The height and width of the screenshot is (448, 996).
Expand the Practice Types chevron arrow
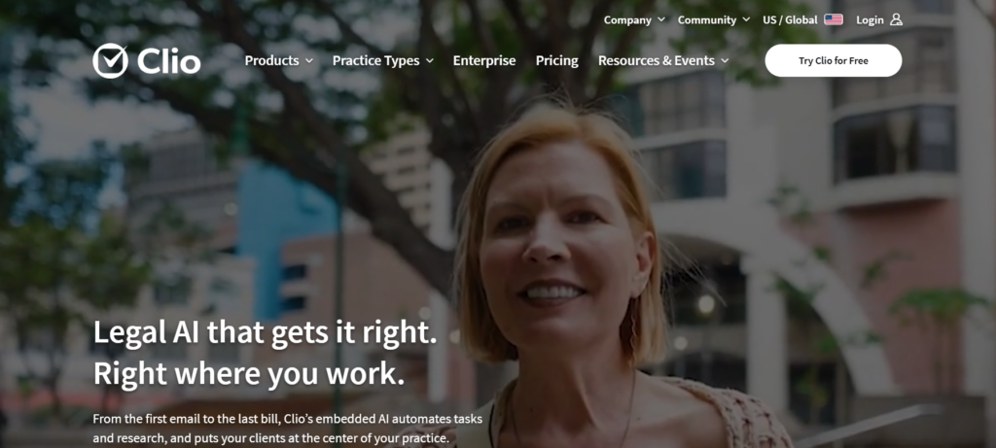tap(429, 61)
